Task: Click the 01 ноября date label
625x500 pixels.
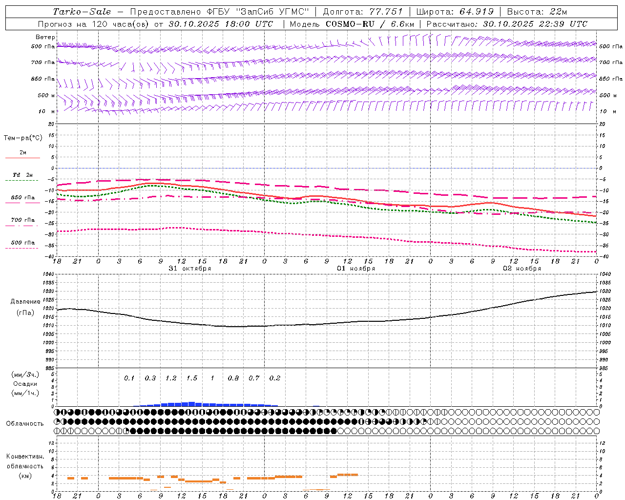Action: point(356,269)
